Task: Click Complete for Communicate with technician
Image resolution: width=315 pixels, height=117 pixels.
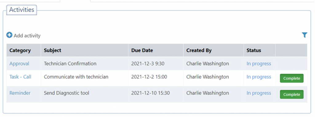Action: click(x=292, y=78)
